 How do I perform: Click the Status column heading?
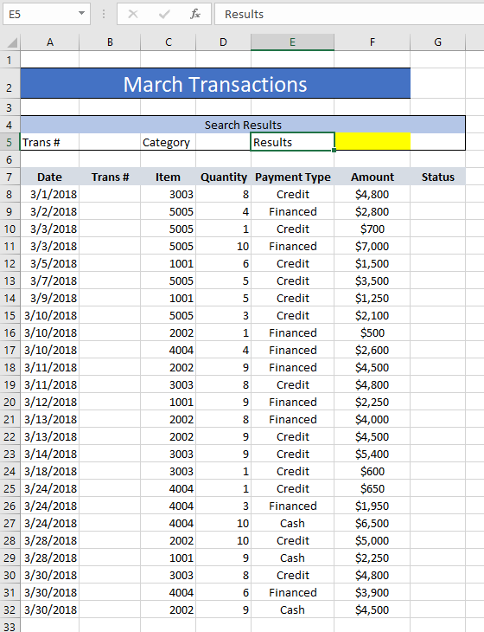point(437,177)
